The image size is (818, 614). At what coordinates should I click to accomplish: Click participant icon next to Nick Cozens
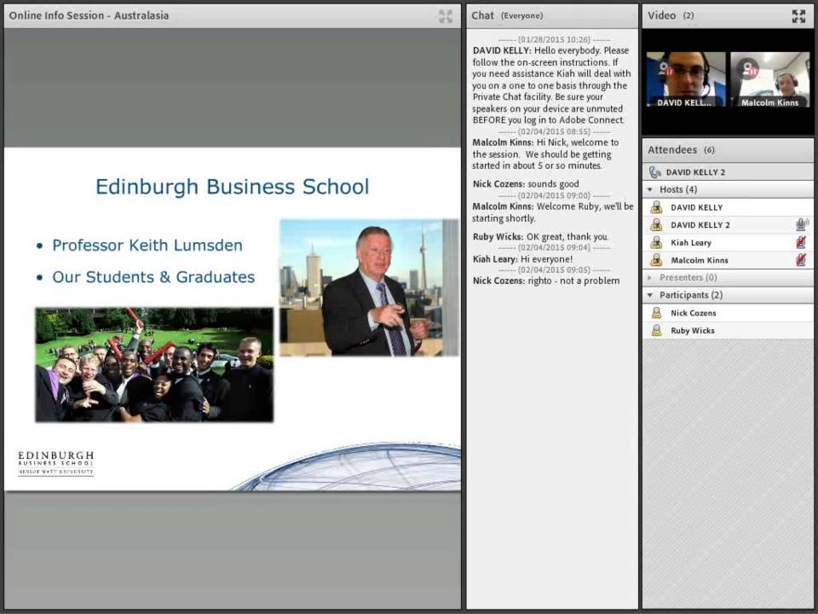point(656,313)
